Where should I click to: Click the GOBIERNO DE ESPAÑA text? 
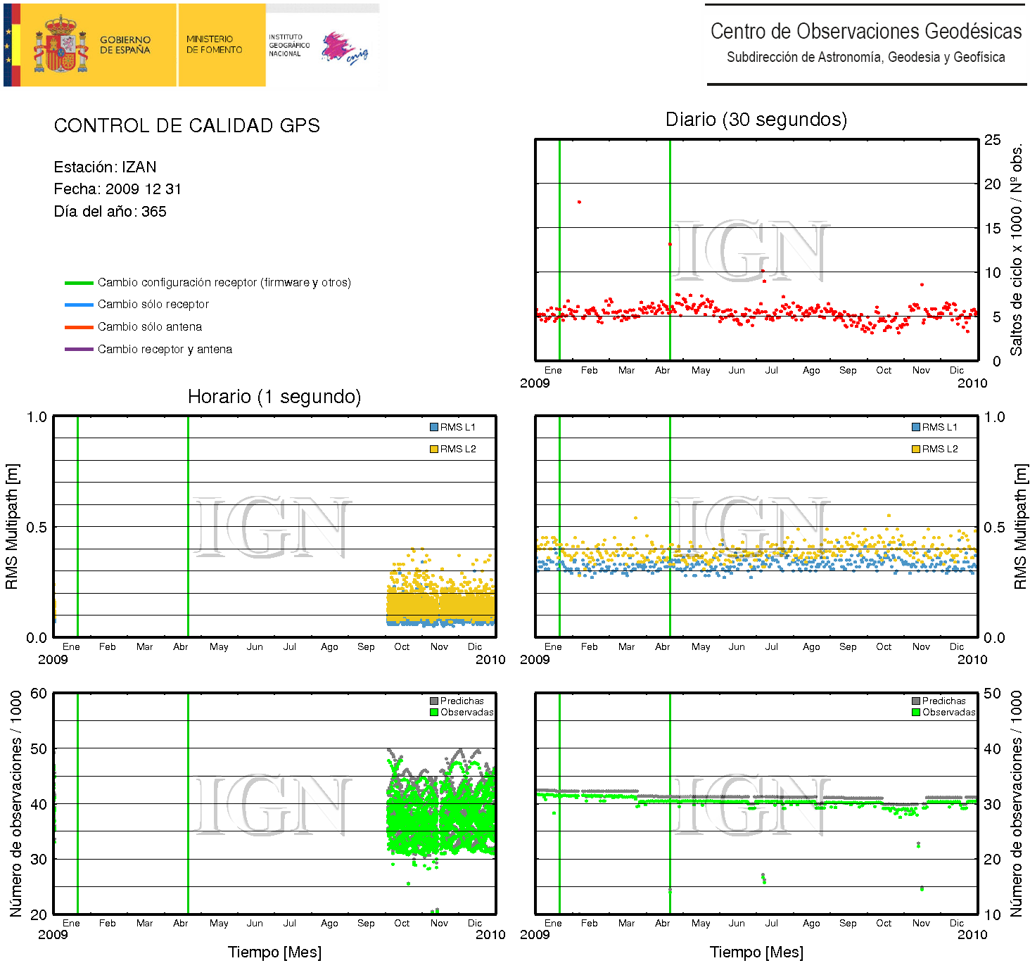(x=125, y=45)
